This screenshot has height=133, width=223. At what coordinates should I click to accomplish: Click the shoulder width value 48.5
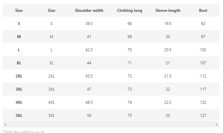[89, 102]
